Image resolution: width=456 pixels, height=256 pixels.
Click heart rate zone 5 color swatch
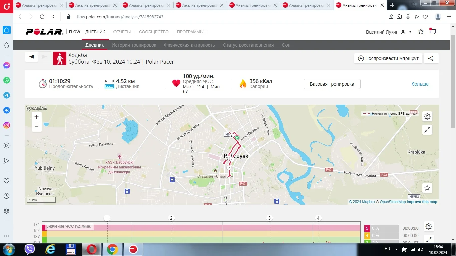367,228
